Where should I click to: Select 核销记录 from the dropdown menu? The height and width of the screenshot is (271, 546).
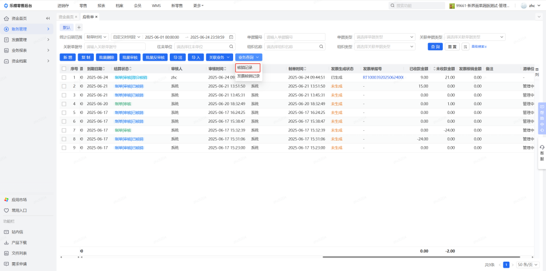point(248,68)
